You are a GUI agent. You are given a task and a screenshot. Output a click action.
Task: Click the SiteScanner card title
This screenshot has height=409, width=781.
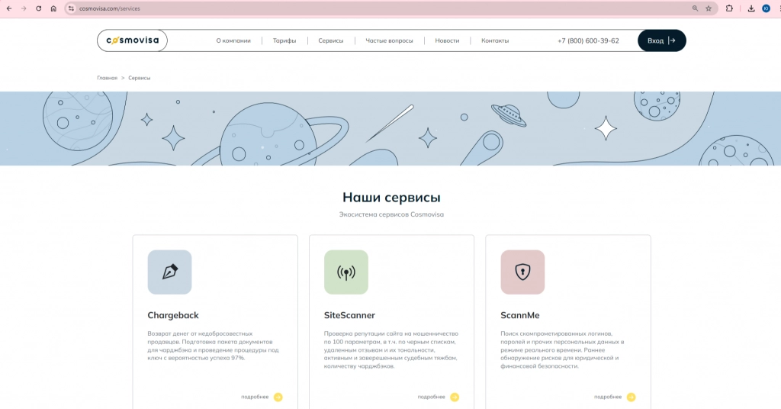[x=349, y=315]
